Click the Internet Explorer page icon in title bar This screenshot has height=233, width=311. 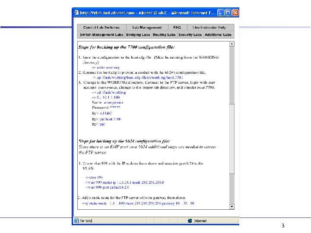[76, 13]
